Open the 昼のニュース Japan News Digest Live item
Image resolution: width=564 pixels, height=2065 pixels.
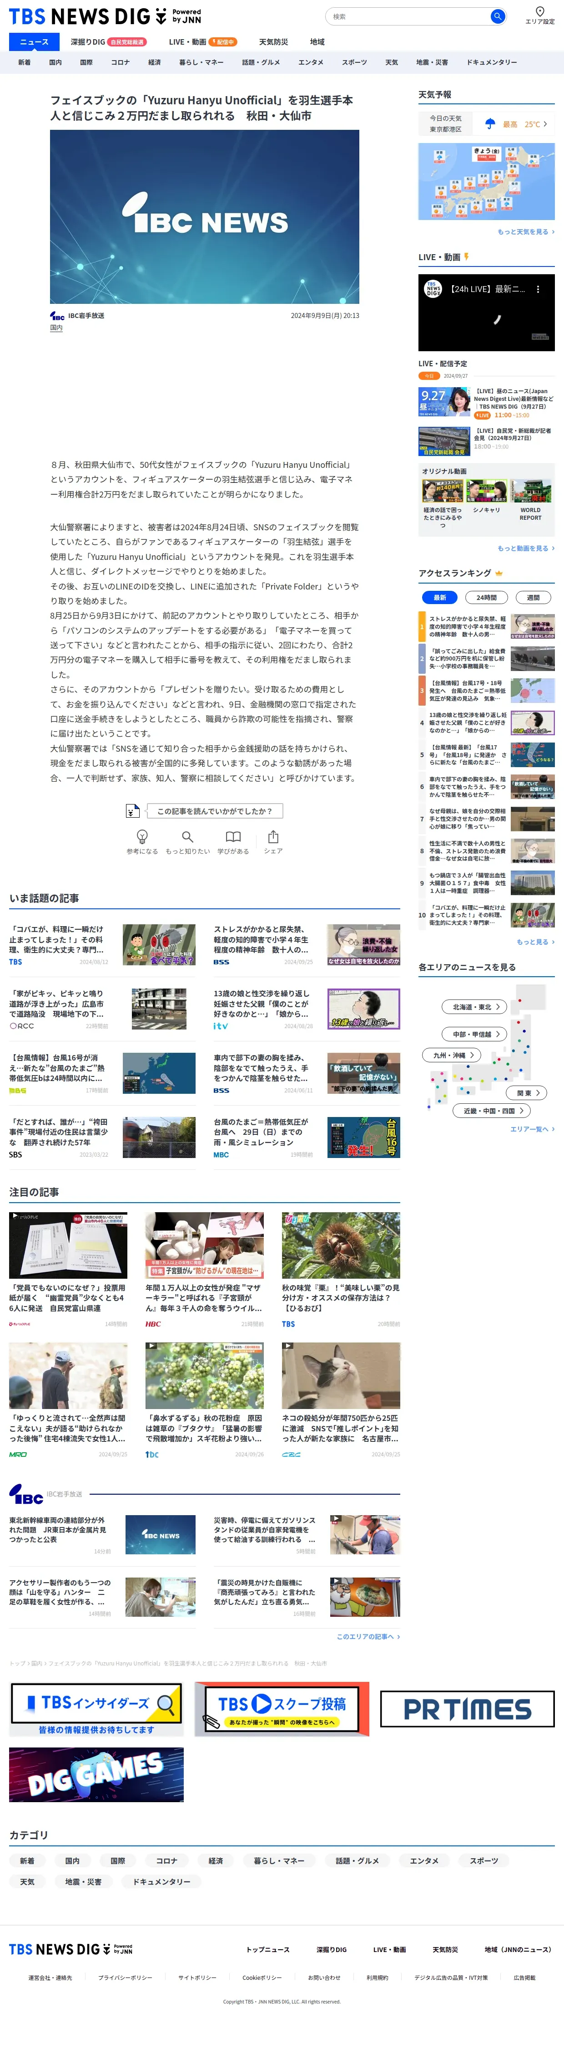486,402
